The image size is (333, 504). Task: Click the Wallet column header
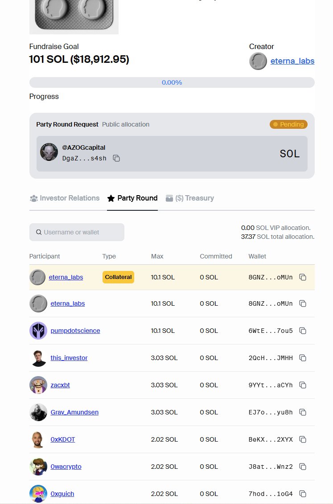[257, 256]
